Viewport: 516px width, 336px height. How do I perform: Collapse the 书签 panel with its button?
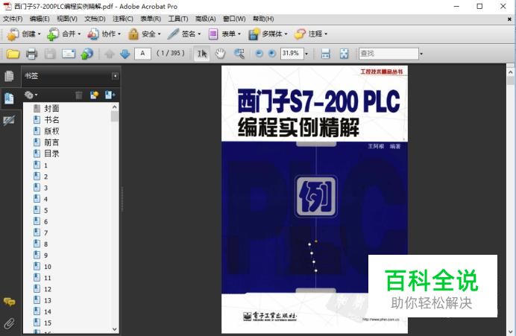[115, 76]
